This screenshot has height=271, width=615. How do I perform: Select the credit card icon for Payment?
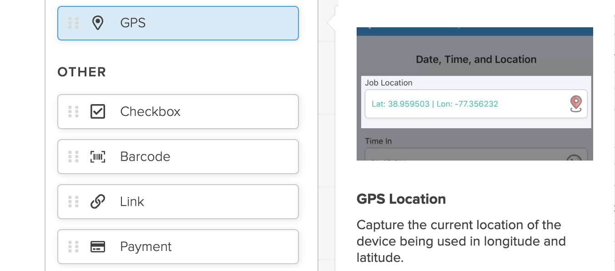(x=98, y=246)
